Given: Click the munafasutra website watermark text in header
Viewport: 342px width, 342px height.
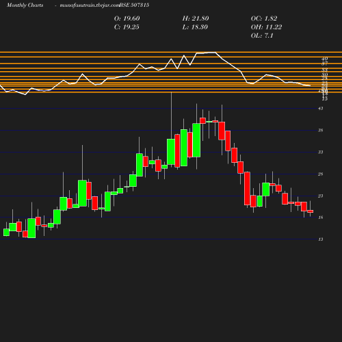Looking at the screenshot, I should [90, 5].
